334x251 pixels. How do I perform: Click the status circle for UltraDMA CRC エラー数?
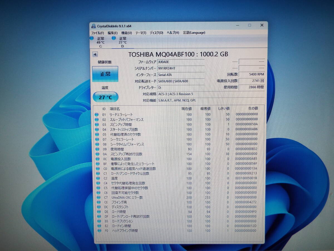98,197
